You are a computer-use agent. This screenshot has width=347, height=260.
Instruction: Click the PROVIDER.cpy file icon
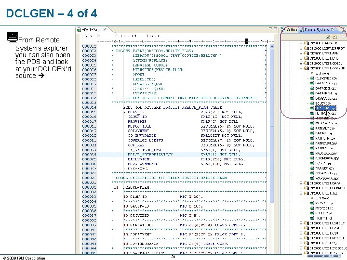(x=312, y=153)
